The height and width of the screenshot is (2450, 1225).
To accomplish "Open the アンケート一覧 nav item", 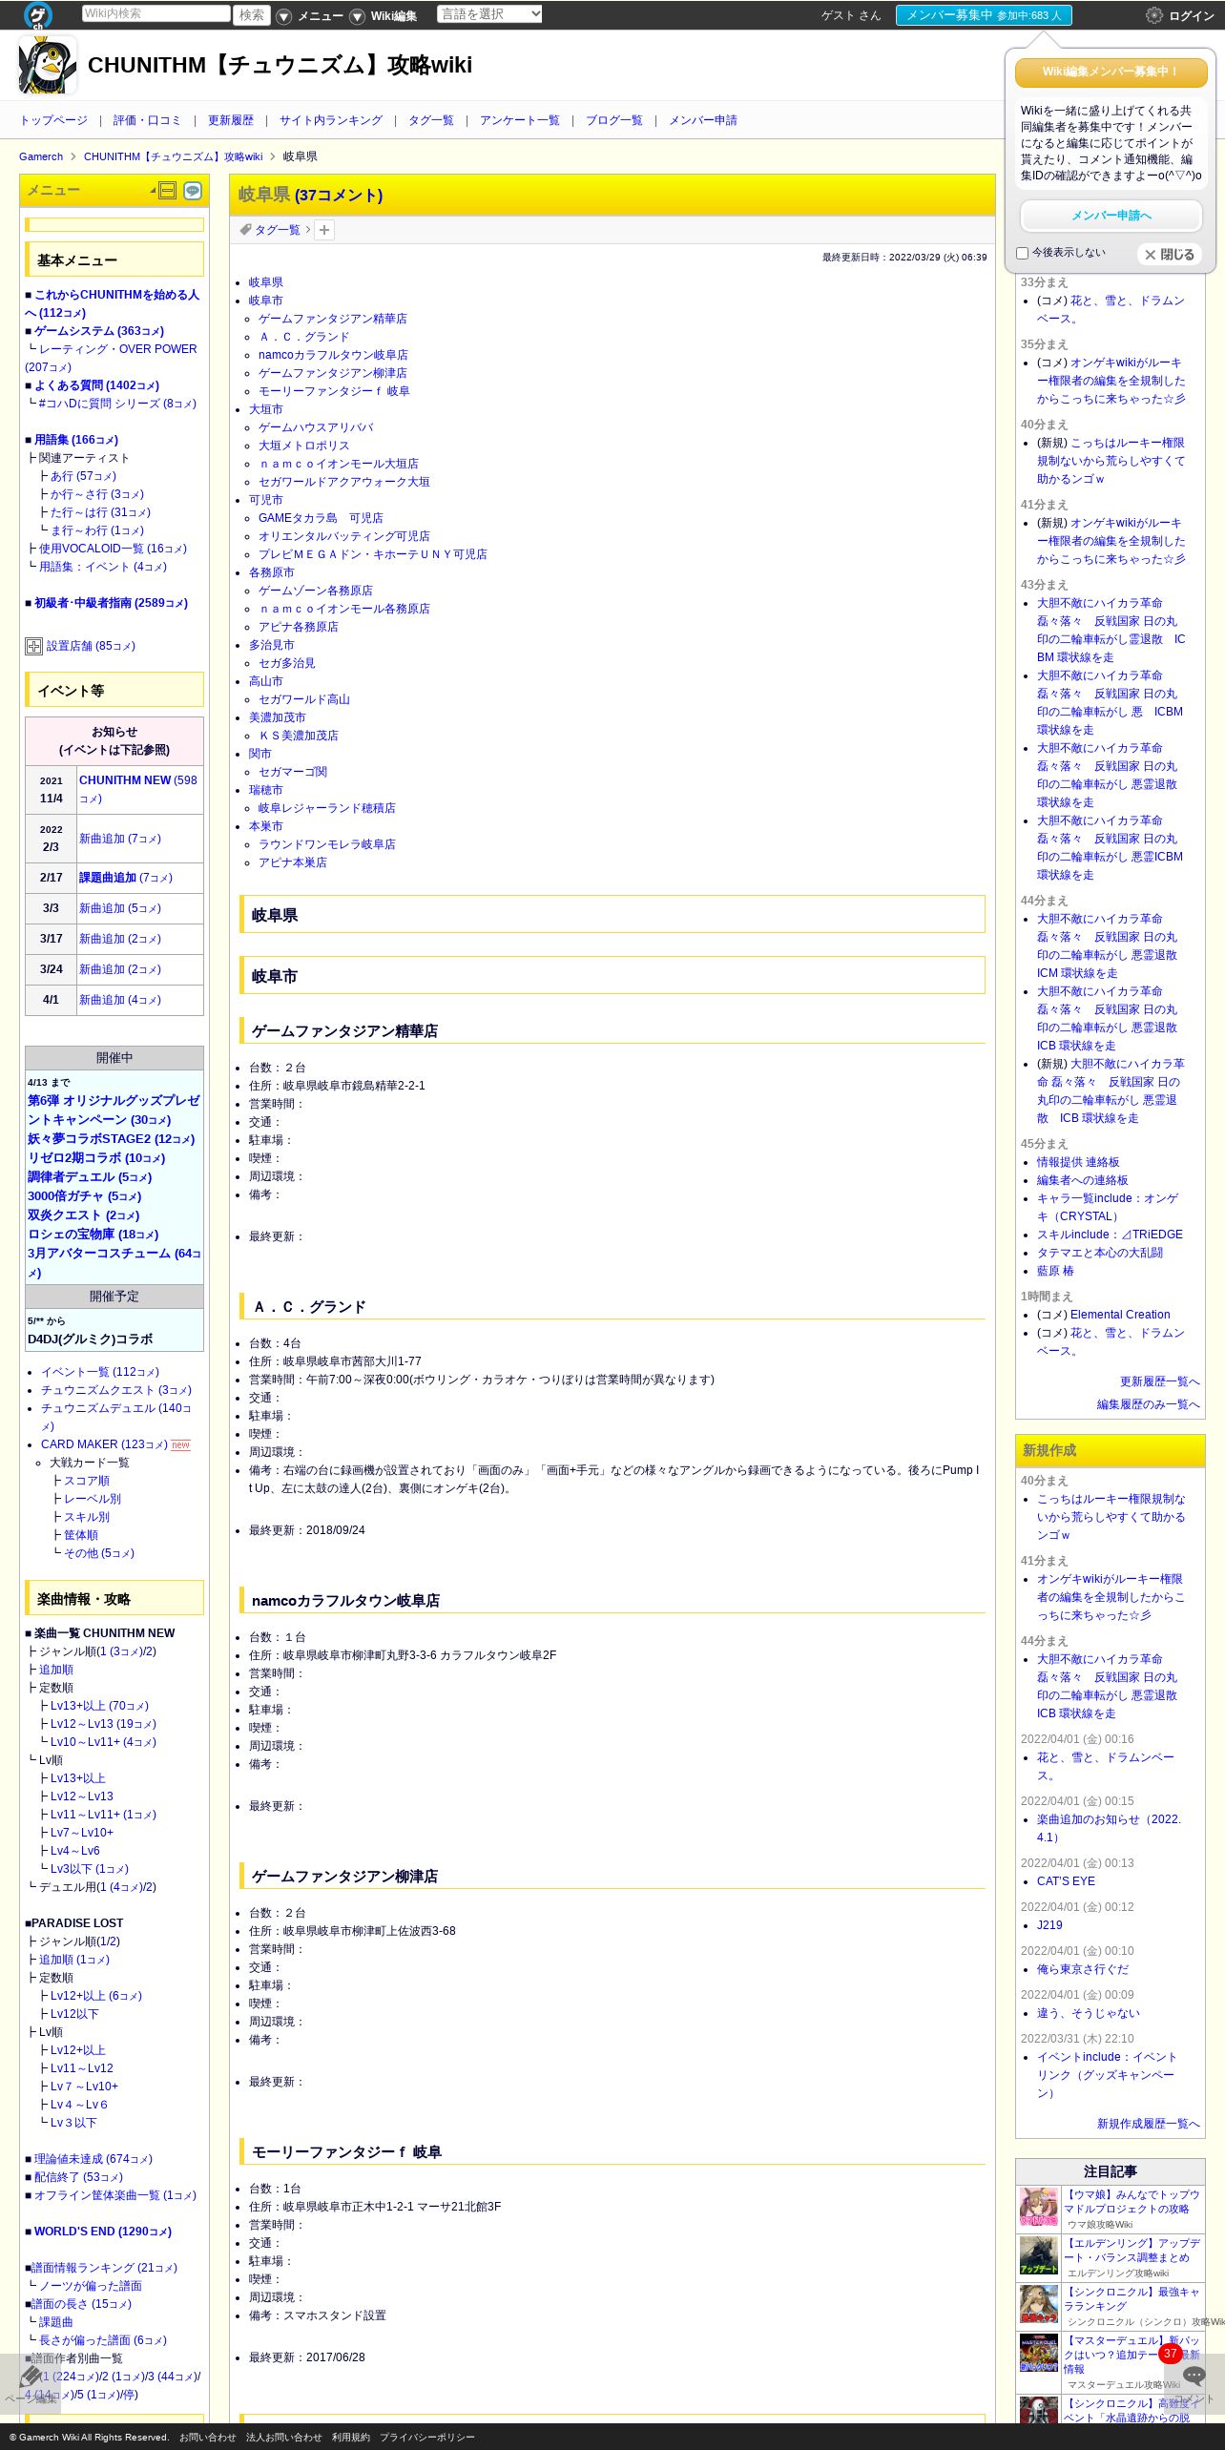I will coord(520,120).
